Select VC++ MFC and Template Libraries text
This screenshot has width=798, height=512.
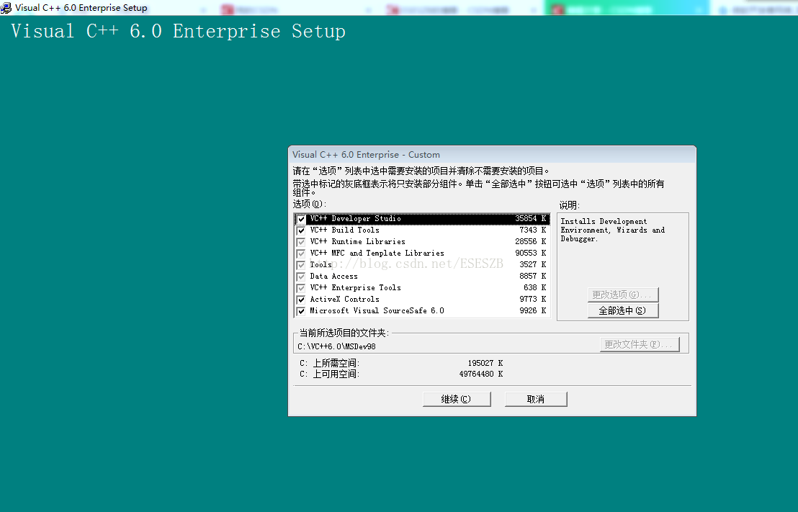click(377, 253)
